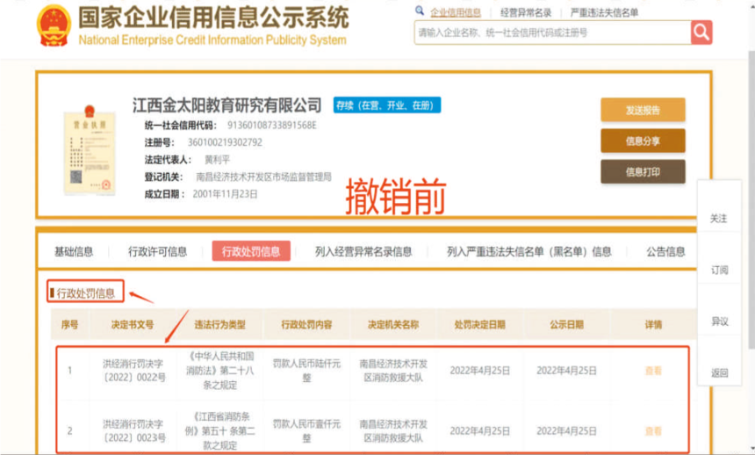Click the 决定机关名称 column header
This screenshot has width=755, height=455.
[x=393, y=324]
